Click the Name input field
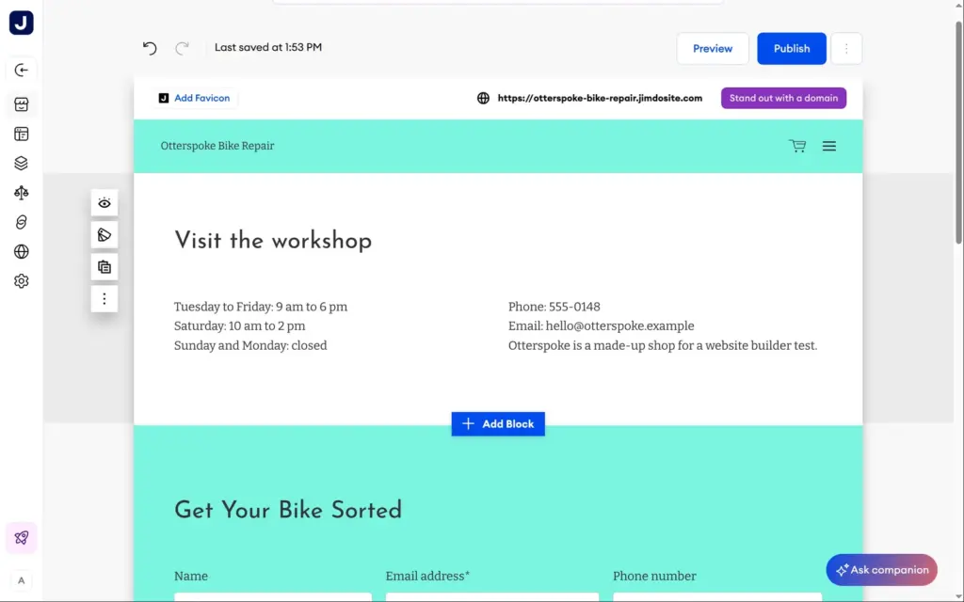964x602 pixels. (273, 597)
